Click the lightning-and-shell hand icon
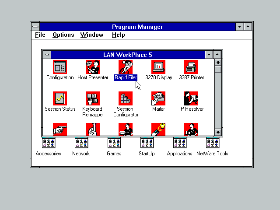This screenshot has width=280, height=210. coord(158,129)
